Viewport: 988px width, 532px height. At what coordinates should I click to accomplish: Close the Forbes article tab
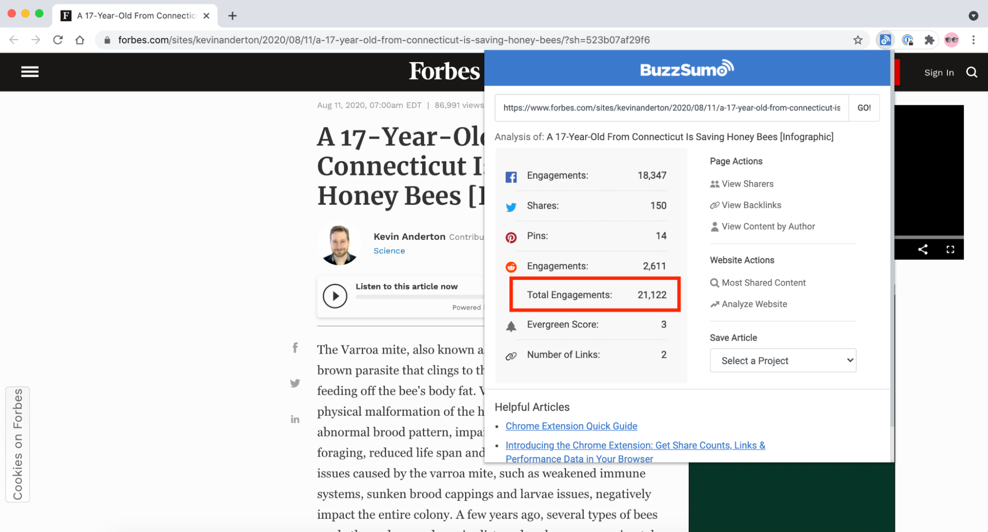pyautogui.click(x=207, y=16)
